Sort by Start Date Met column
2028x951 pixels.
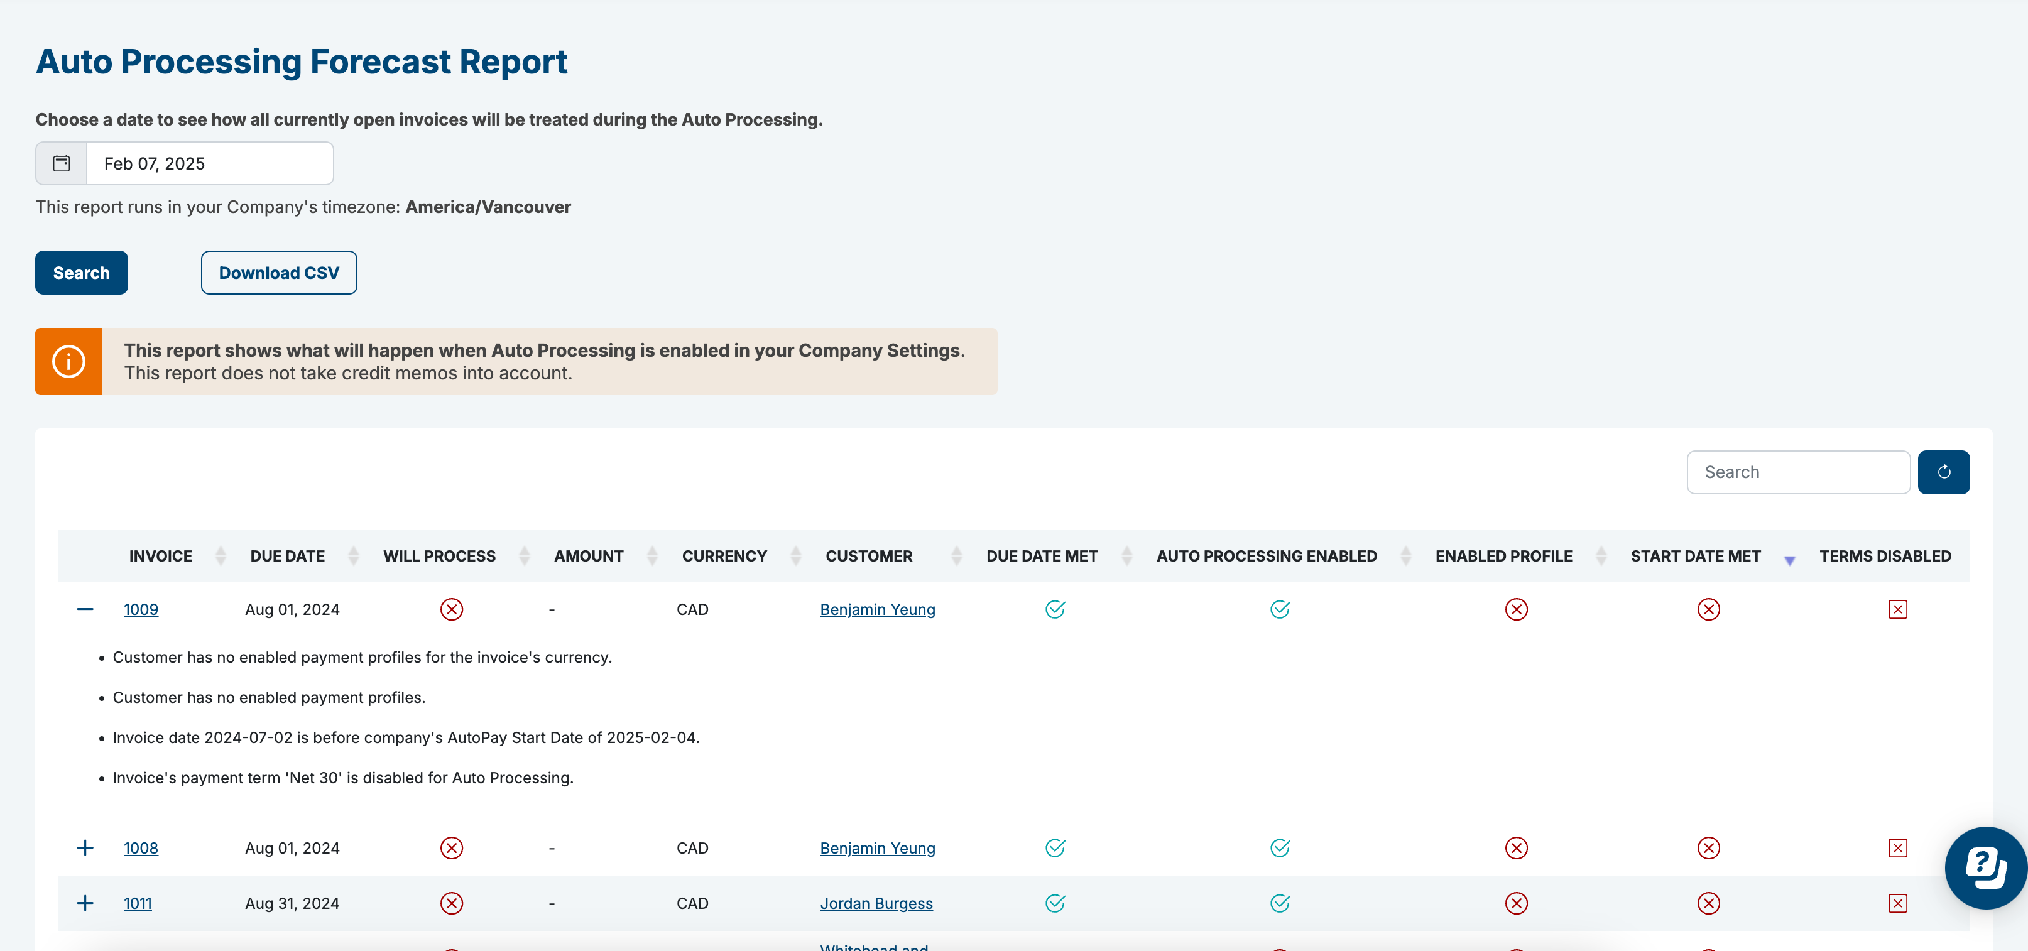[x=1696, y=556]
